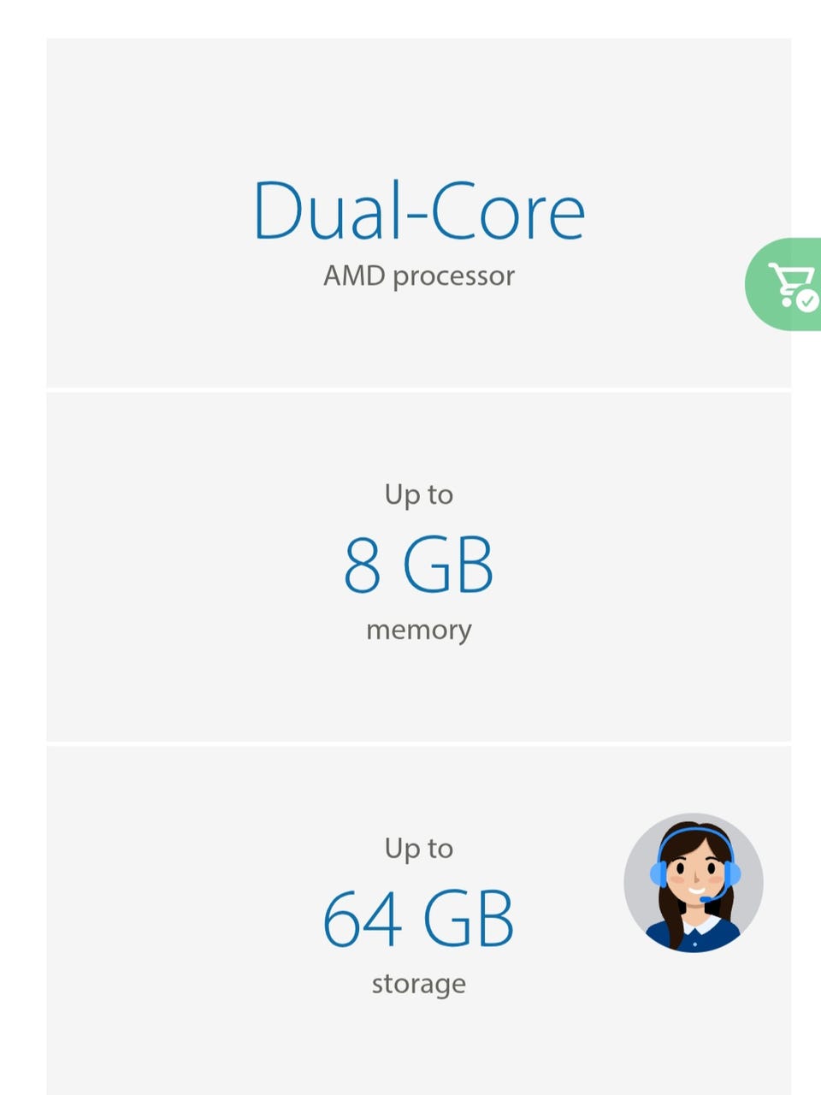The height and width of the screenshot is (1095, 821).
Task: Click the number 64 in the storage value
Action: [x=362, y=919]
